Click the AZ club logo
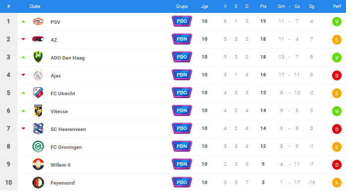 [38, 39]
